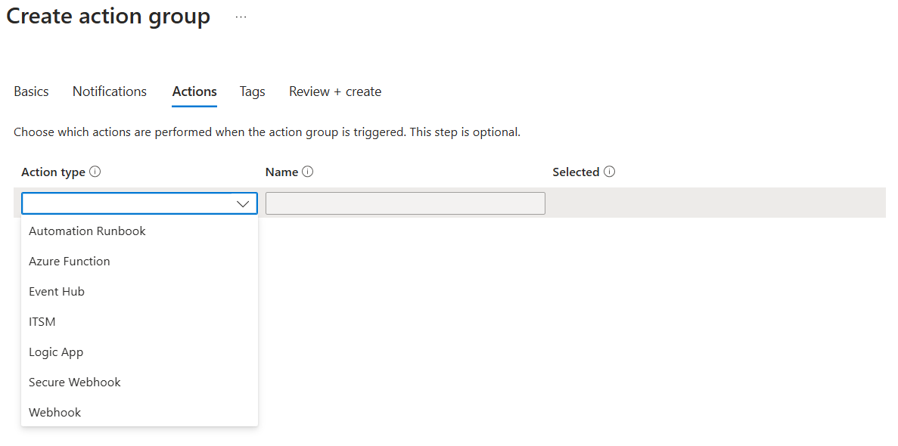This screenshot has width=898, height=446.
Task: Click the Name column header text
Action: click(x=281, y=172)
